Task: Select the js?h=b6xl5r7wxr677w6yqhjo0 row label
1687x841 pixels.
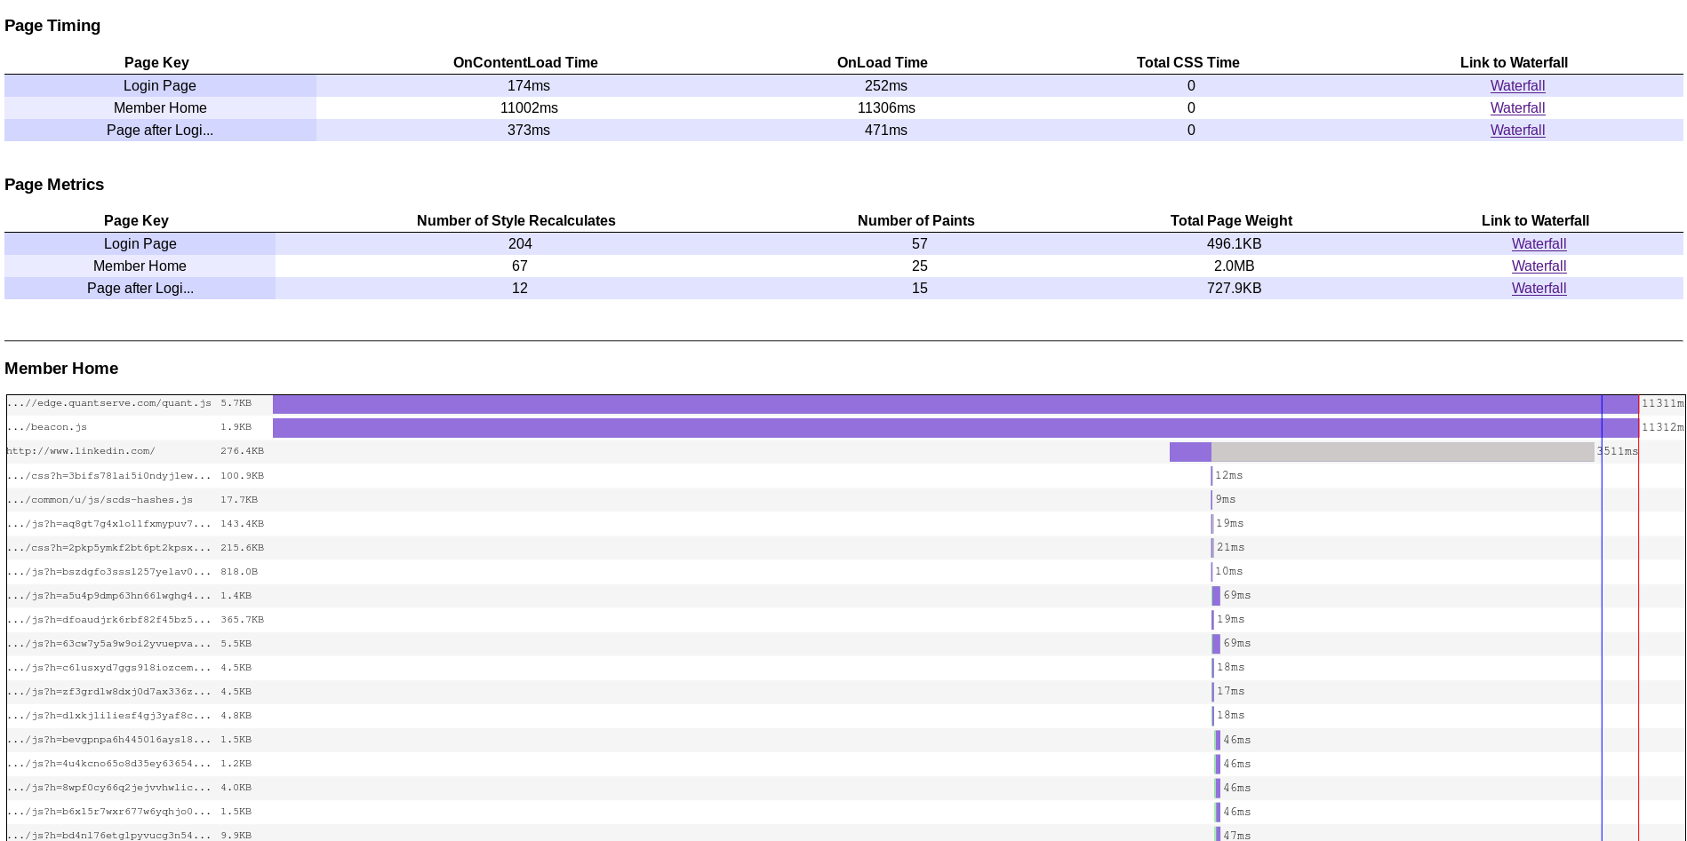Action: click(x=109, y=812)
